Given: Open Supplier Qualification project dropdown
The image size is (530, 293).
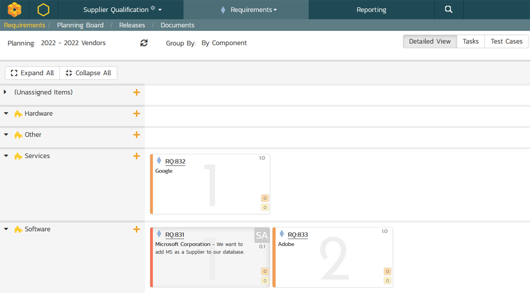Looking at the screenshot, I should coord(122,10).
